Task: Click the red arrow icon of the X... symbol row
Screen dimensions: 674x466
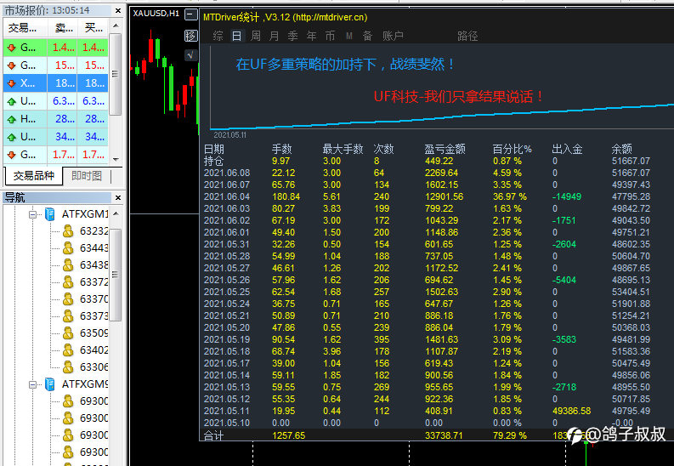Action: (x=12, y=83)
